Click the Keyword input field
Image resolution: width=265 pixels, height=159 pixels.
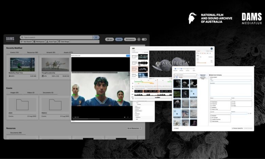tap(239, 113)
